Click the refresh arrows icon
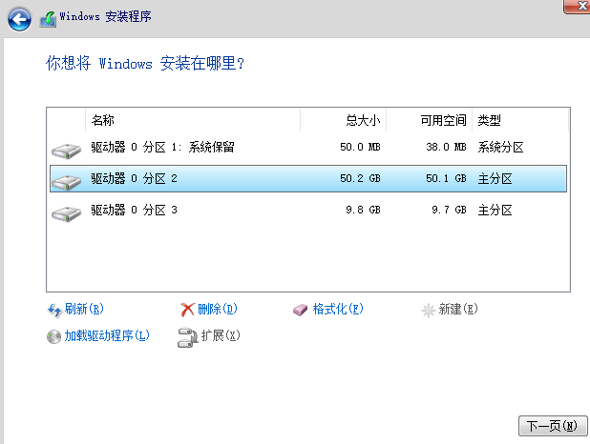The width and height of the screenshot is (590, 444). [54, 310]
